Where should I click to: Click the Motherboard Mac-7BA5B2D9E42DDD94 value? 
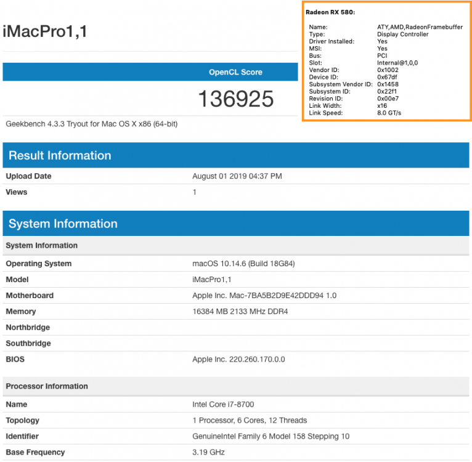264,296
